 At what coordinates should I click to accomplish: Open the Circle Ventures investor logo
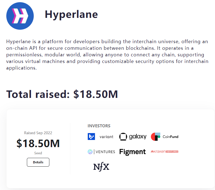[101, 152]
